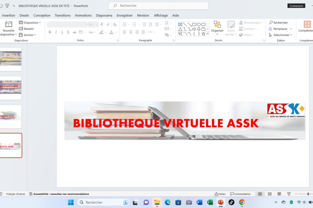Switch to the Animations tab

(83, 15)
